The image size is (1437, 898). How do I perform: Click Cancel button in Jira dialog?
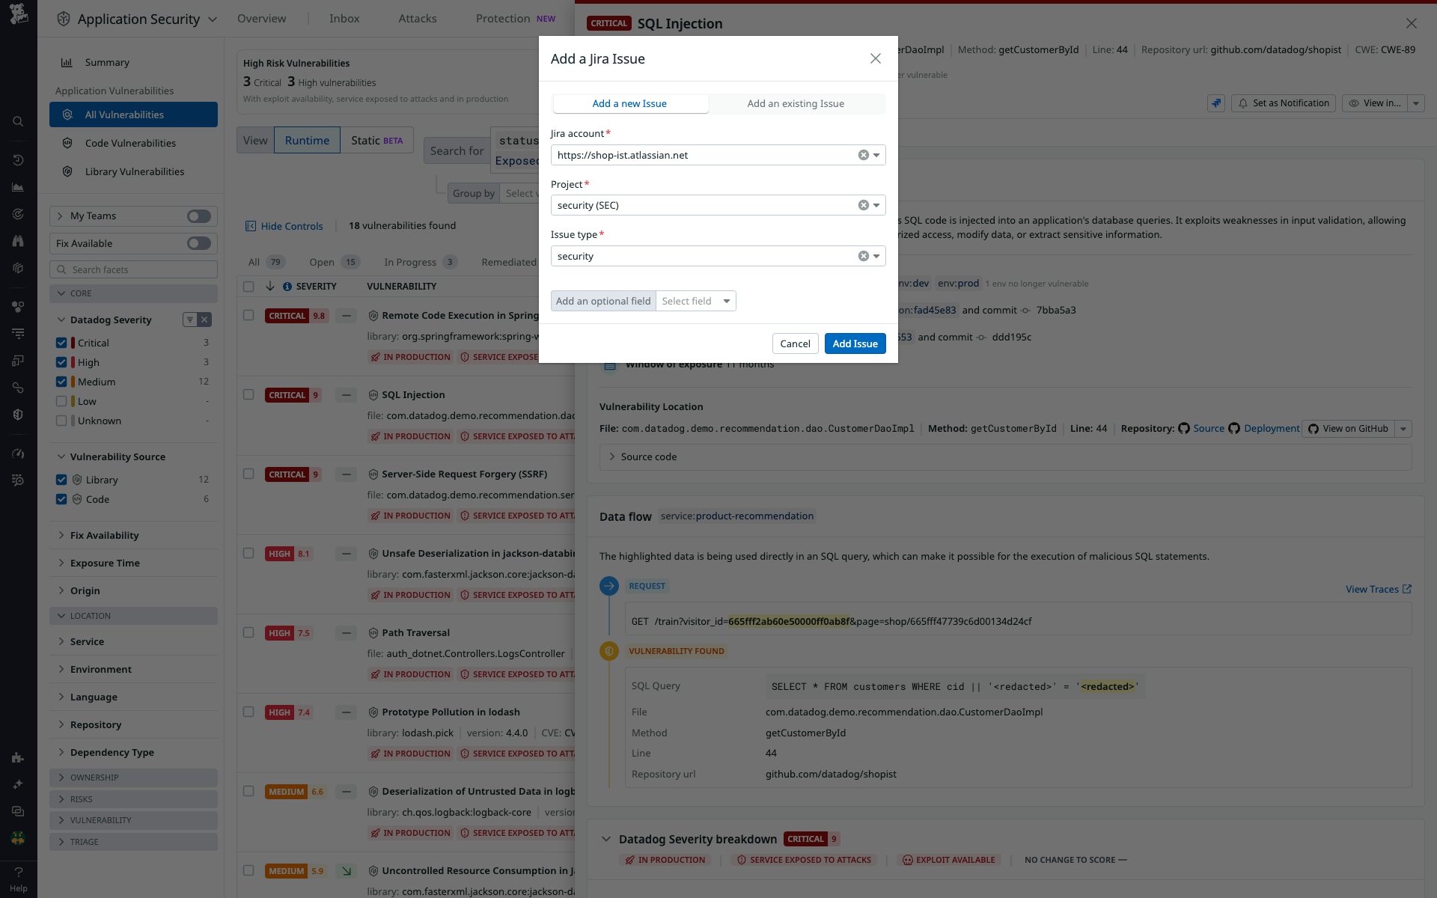coord(795,343)
